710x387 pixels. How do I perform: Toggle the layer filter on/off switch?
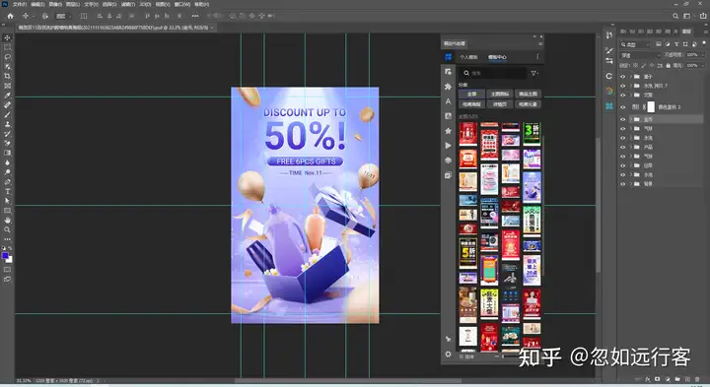click(704, 43)
